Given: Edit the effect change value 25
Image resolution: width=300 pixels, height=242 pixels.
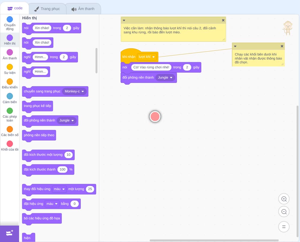Looking at the screenshot, I should coord(90,189).
